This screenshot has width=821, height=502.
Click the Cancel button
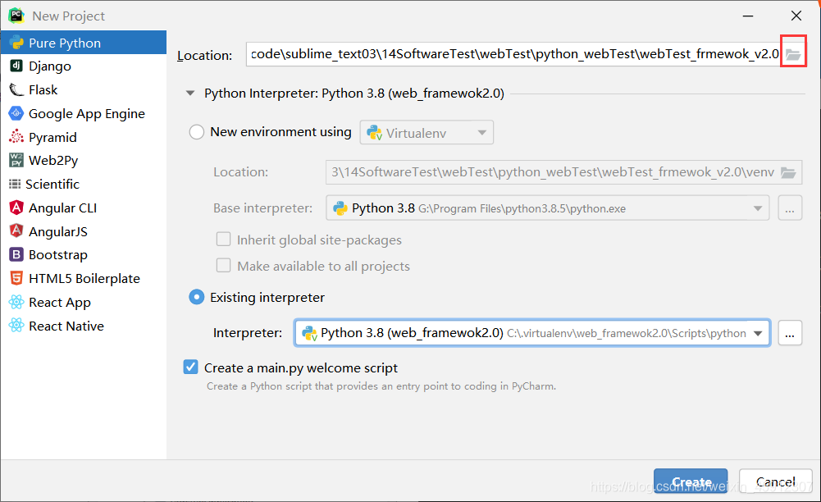tap(775, 481)
